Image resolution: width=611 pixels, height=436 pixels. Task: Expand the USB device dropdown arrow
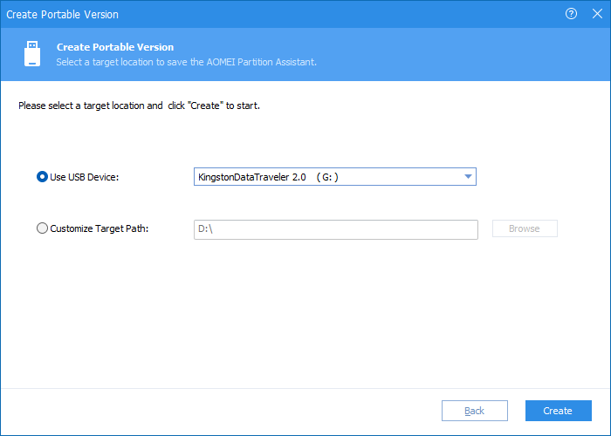(468, 177)
